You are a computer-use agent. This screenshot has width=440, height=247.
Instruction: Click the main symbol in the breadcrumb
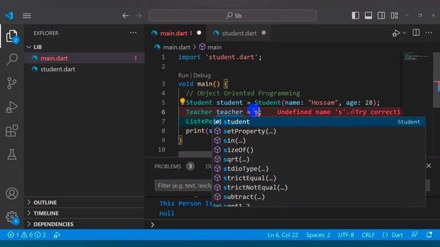pos(214,47)
